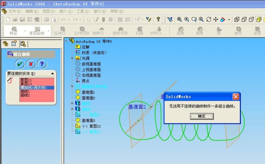Open the 工具 menu
Viewport: 265px width, 164px height.
[83, 11]
